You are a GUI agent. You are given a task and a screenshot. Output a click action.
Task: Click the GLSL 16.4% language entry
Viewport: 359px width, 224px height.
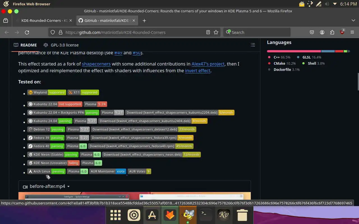coord(309,57)
